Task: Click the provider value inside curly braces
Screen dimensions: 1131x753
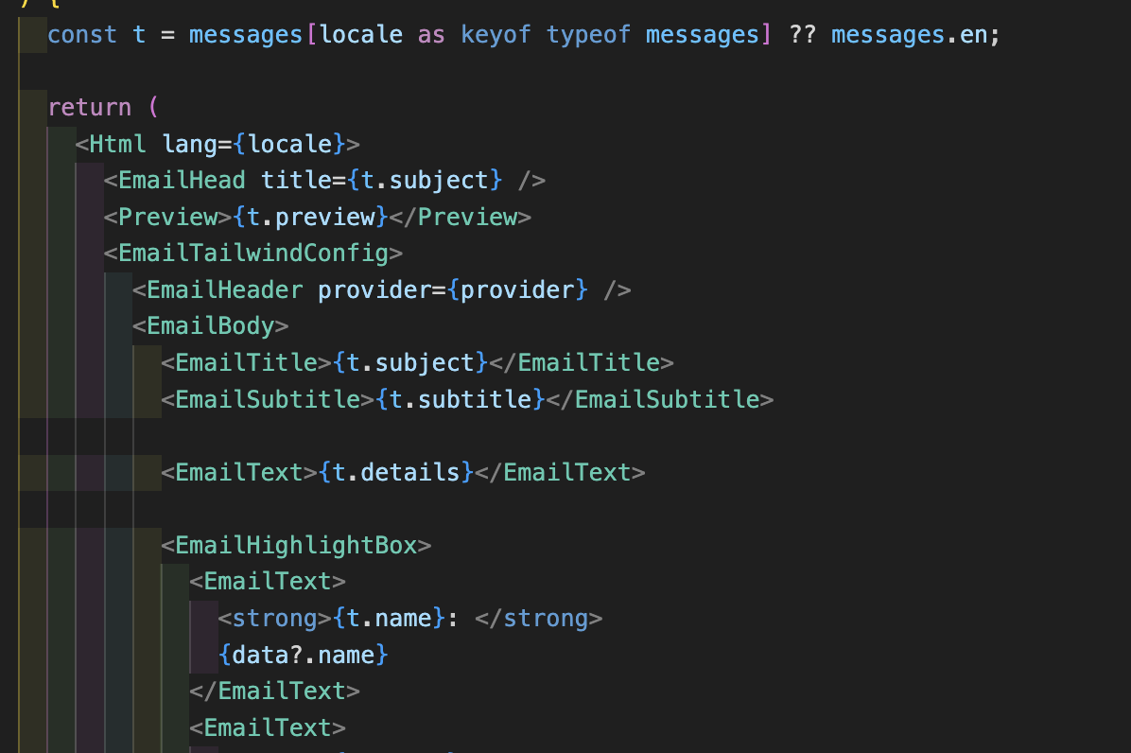Action: pyautogui.click(x=518, y=289)
